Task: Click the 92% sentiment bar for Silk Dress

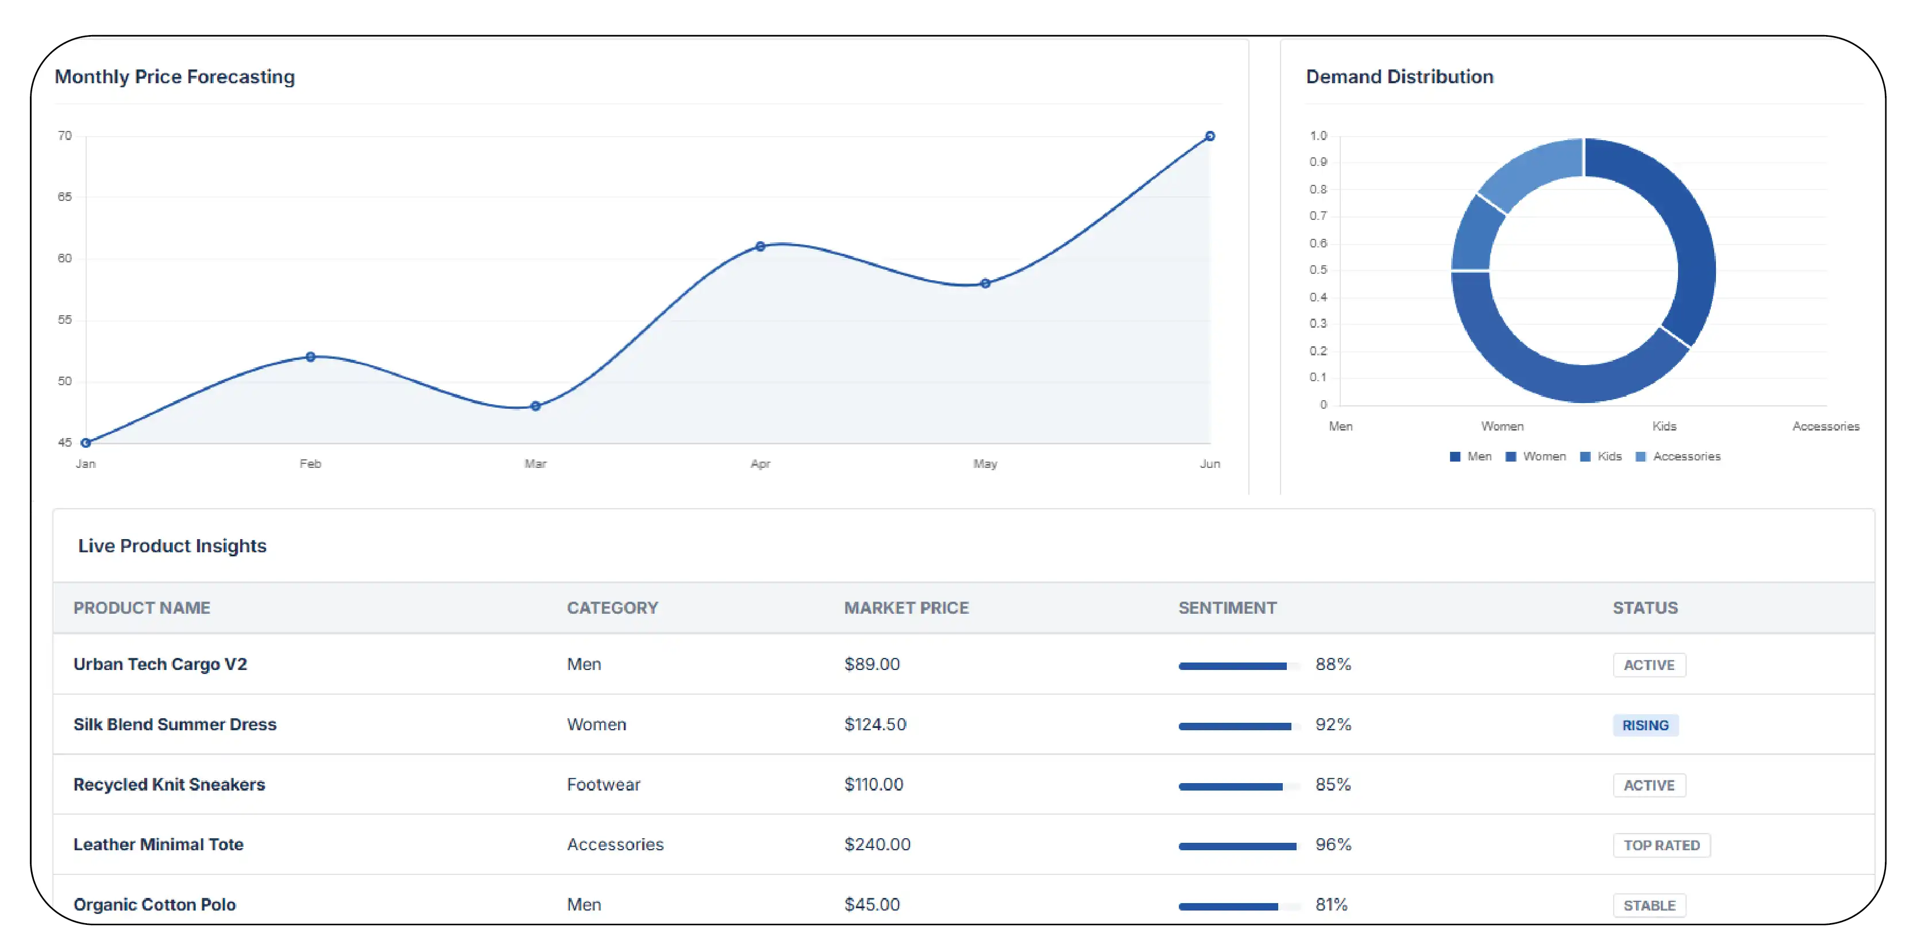Action: point(1235,726)
